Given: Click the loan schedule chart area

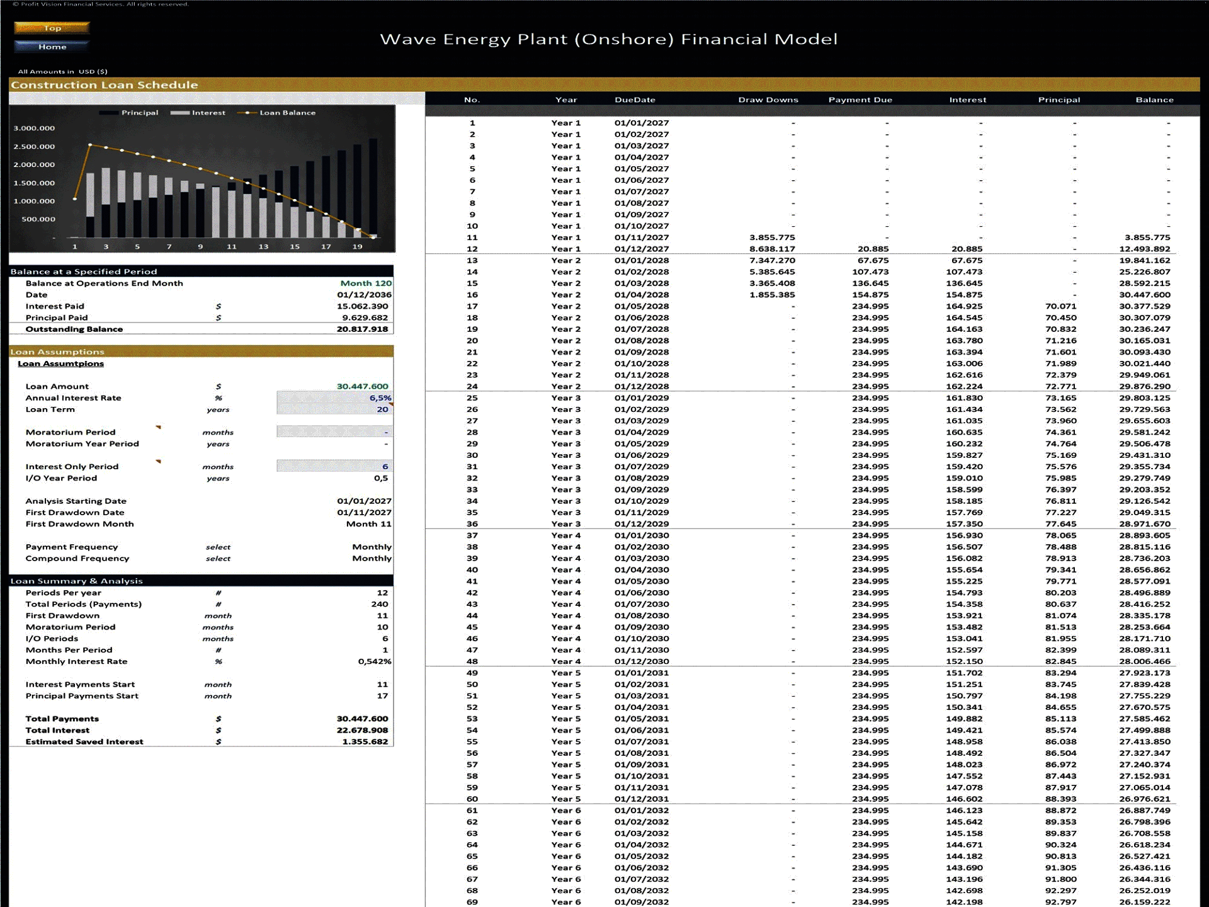Looking at the screenshot, I should (x=202, y=179).
